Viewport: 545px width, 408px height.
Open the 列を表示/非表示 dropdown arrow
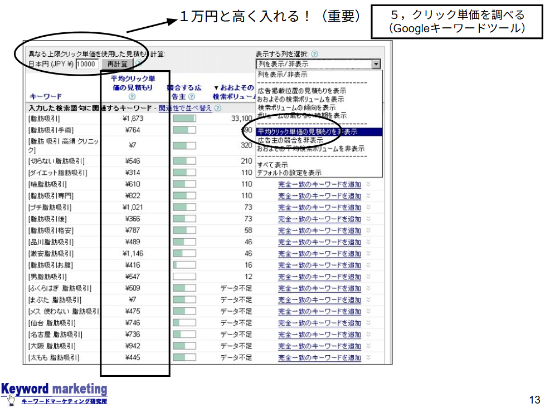pos(377,64)
